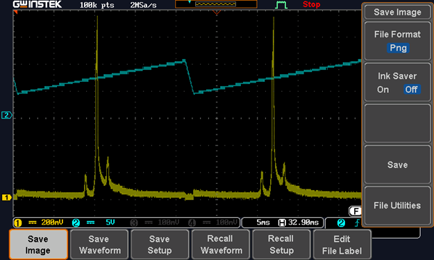Open the Edit File Label menu
The image size is (434, 260).
342,244
